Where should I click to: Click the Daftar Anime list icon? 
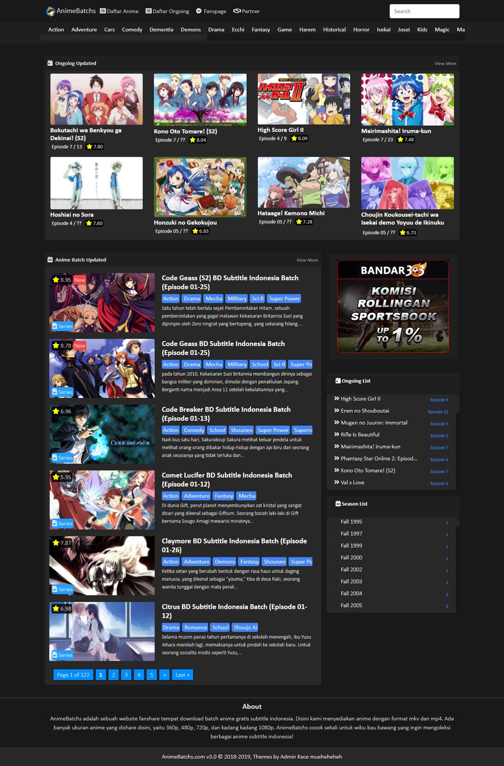[x=103, y=11]
